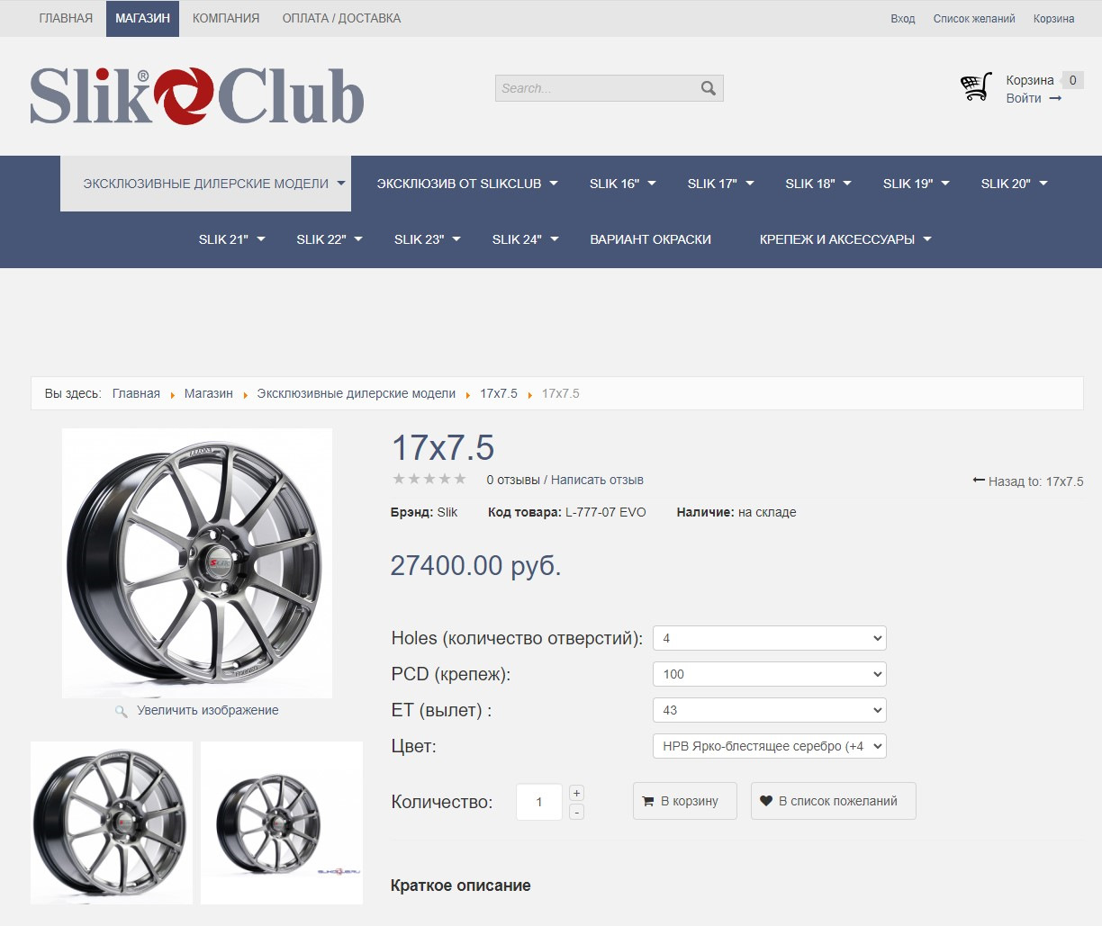Click the Написать отзыв link
1102x926 pixels.
[597, 480]
